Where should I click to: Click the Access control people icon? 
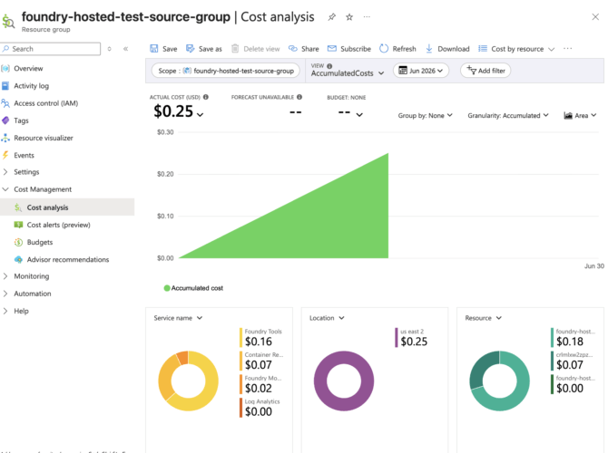5,103
